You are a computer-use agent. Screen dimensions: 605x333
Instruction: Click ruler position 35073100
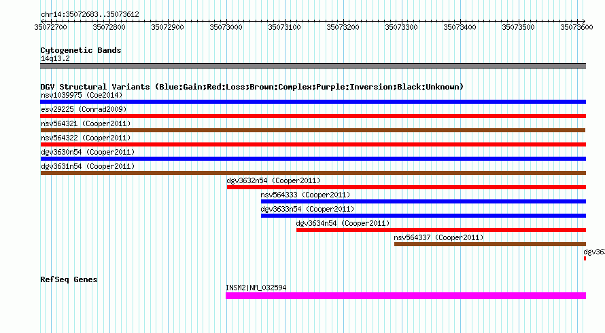(284, 27)
